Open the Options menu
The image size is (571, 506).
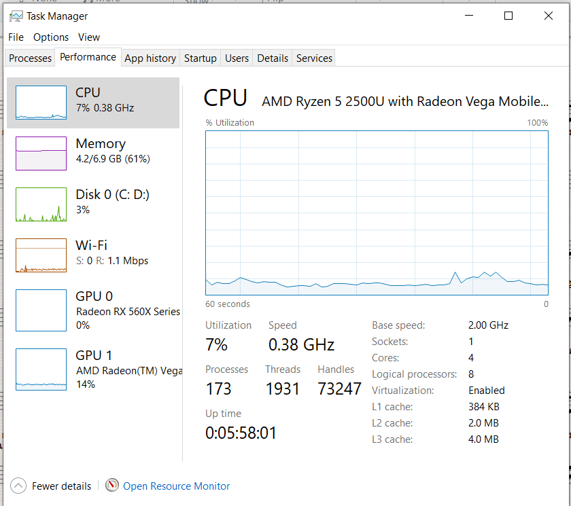(x=51, y=37)
